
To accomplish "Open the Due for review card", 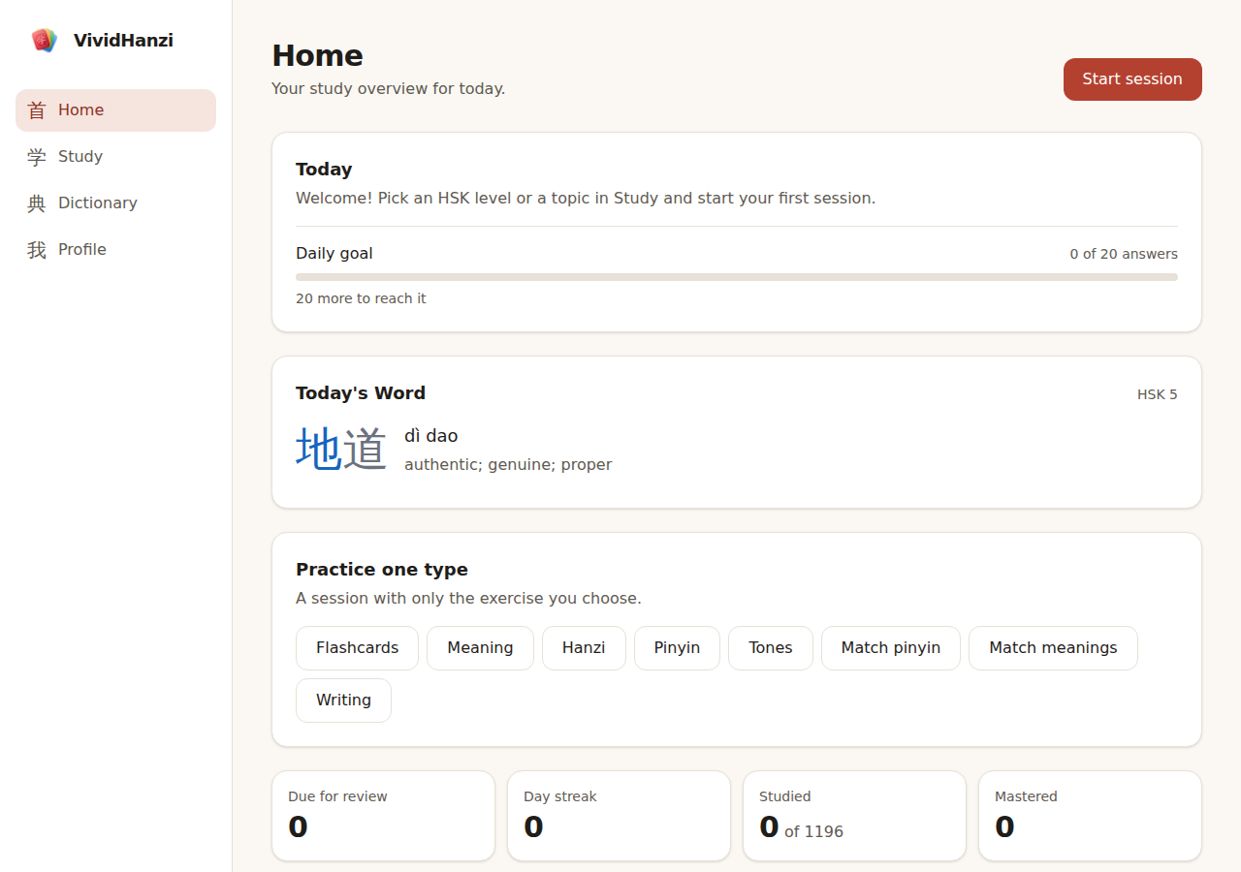I will coord(383,816).
